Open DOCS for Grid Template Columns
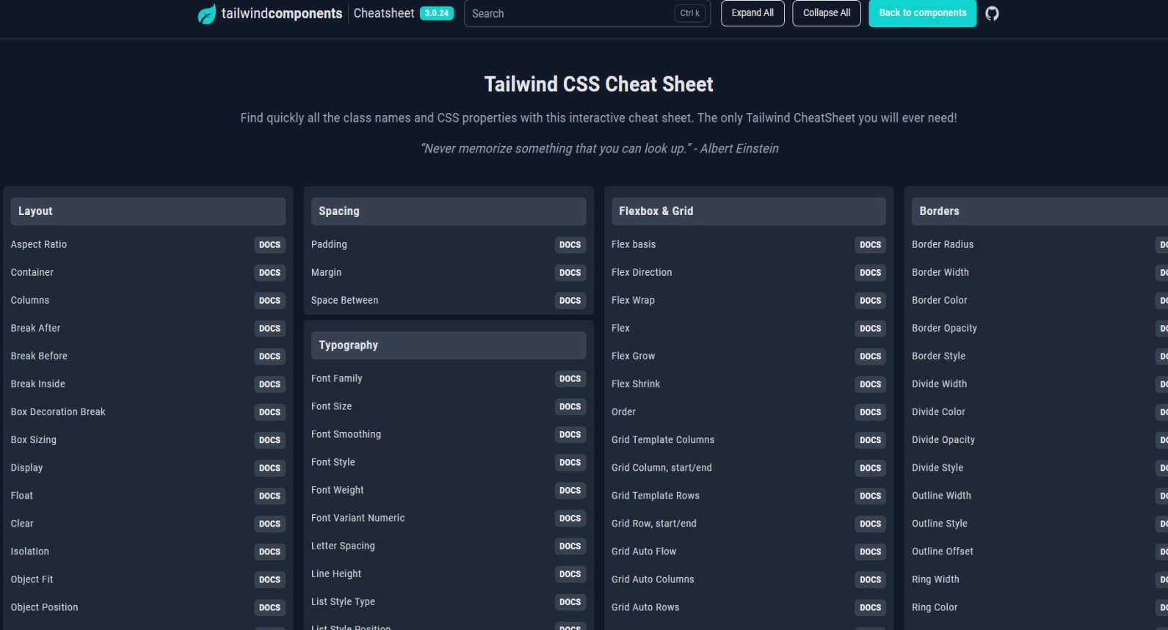1168x630 pixels. (870, 440)
